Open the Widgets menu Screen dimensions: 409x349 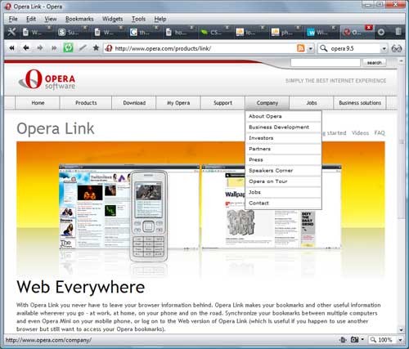(x=112, y=19)
